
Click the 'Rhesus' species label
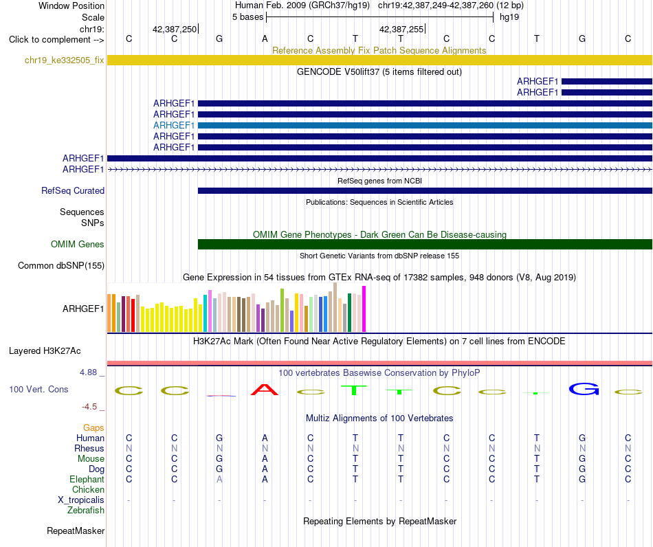coord(89,448)
